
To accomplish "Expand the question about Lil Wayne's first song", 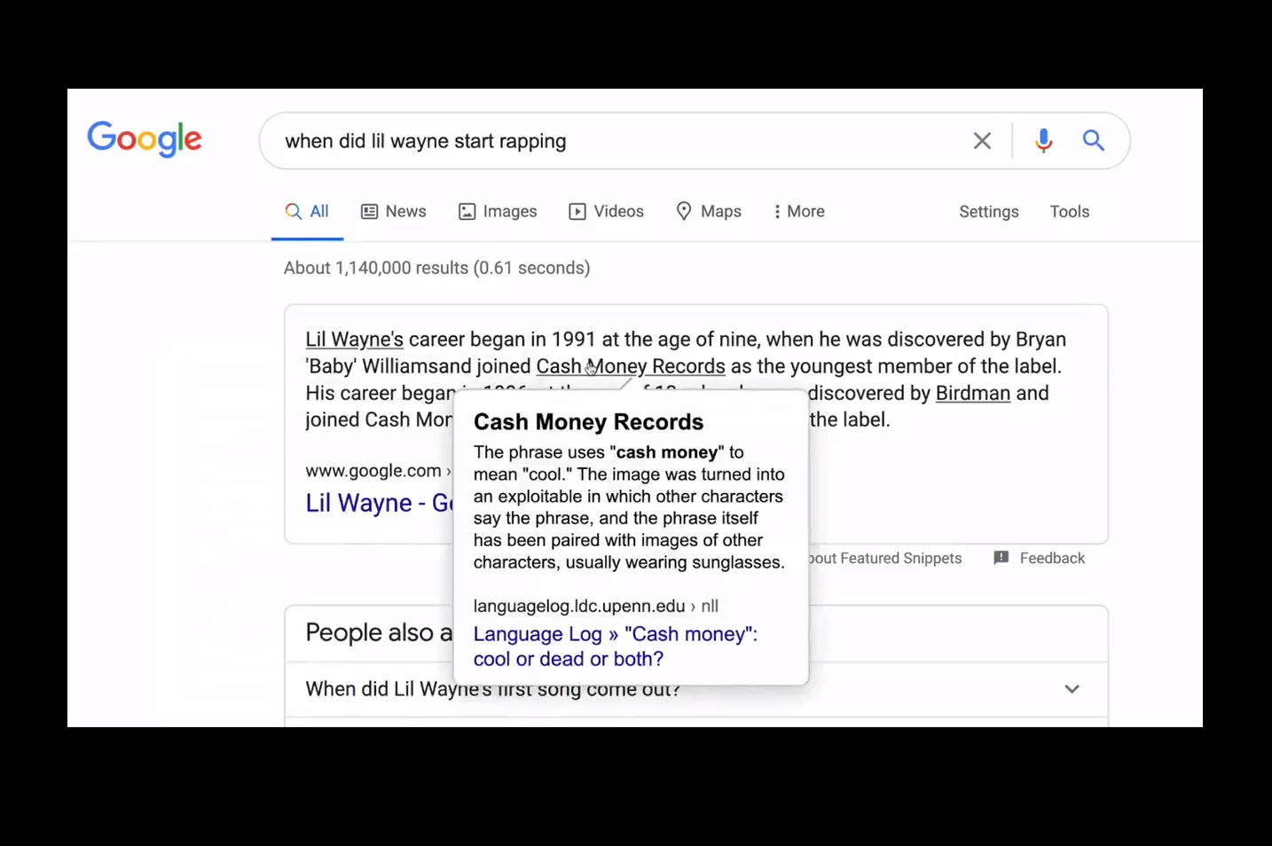I will click(1072, 689).
